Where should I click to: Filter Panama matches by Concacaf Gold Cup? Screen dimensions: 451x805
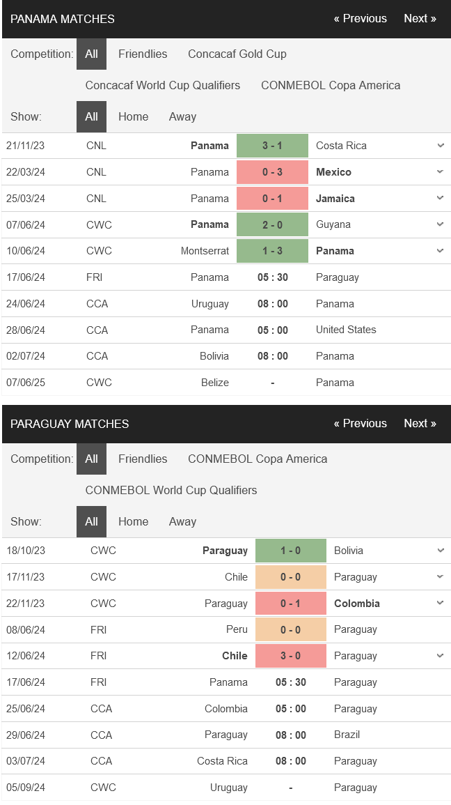(x=237, y=54)
